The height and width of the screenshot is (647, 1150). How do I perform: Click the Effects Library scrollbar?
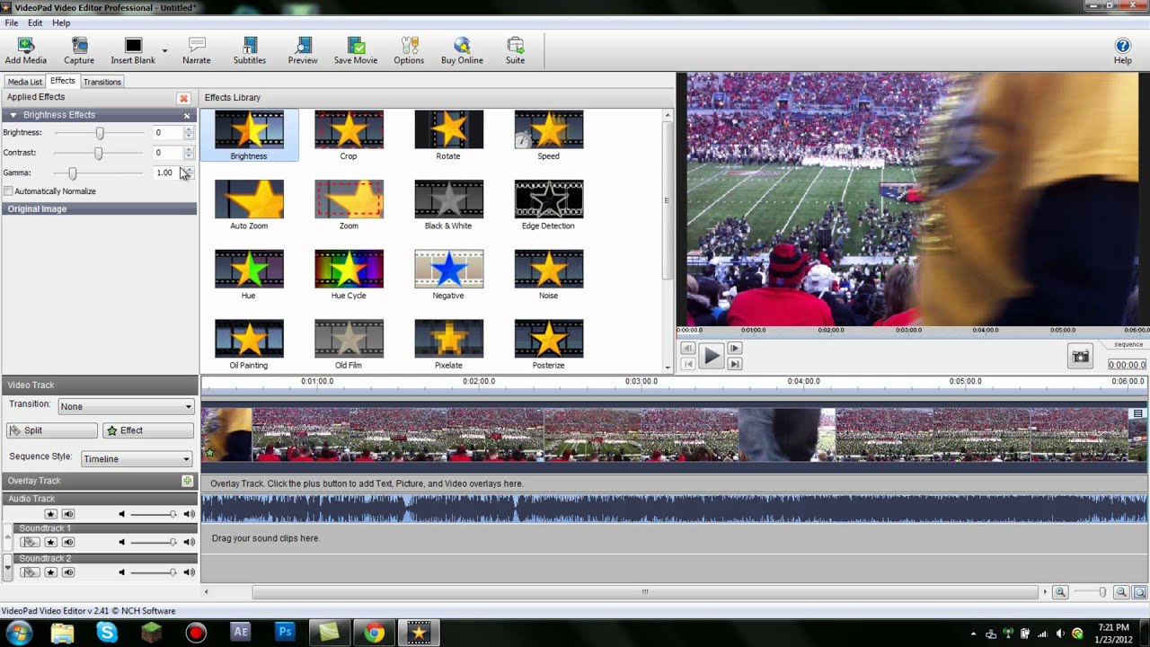[x=668, y=199]
